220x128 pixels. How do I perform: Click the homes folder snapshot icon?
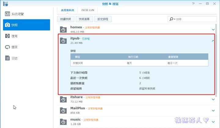pyautogui.click(x=63, y=30)
